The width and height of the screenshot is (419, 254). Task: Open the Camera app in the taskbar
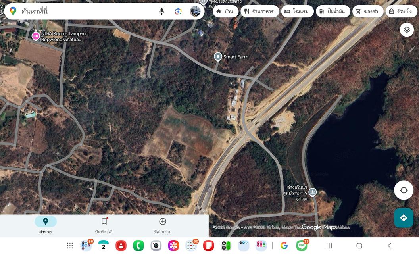[156, 245]
